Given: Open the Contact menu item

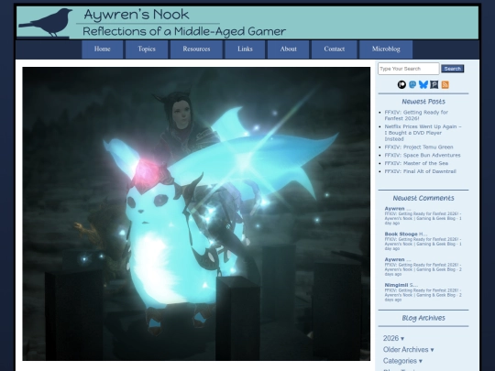Looking at the screenshot, I should (x=335, y=49).
